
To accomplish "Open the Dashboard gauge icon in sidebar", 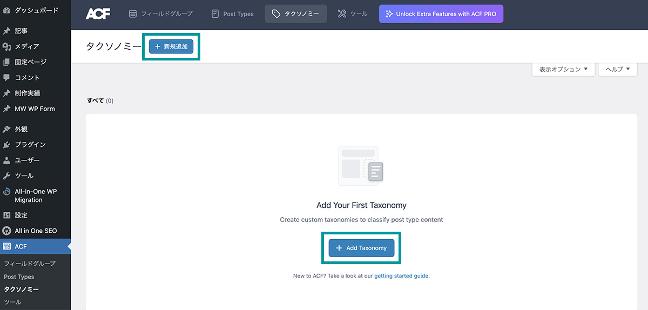I will (6, 10).
